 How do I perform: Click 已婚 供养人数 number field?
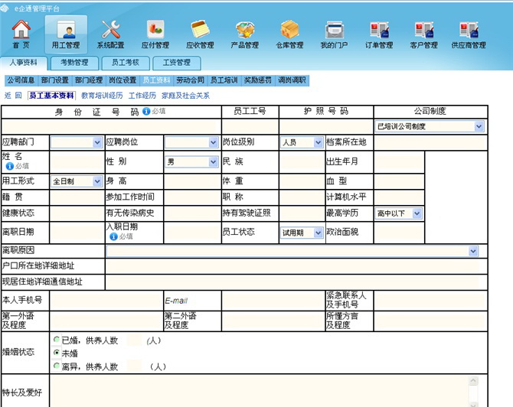(x=134, y=340)
